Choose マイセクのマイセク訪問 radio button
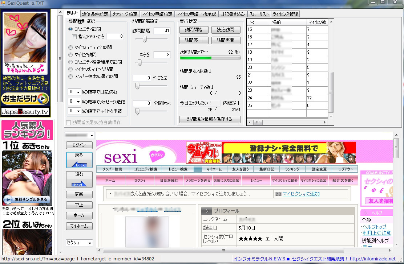Screen dimensions: 404x264 (x=70, y=69)
